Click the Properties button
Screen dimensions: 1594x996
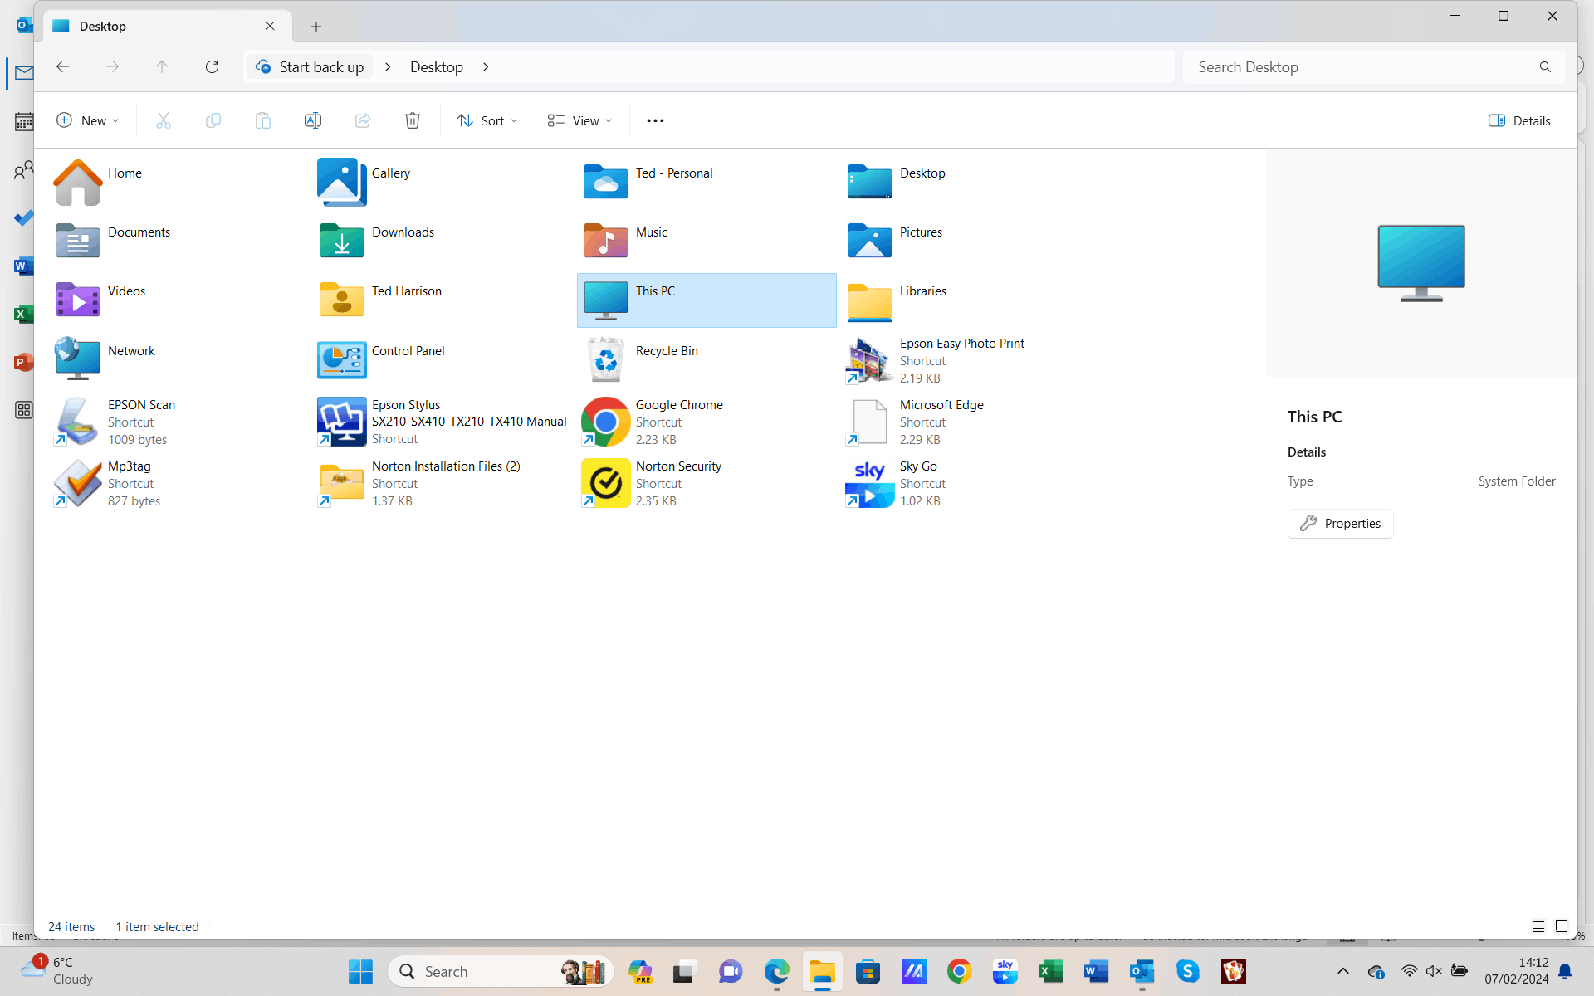(1340, 523)
